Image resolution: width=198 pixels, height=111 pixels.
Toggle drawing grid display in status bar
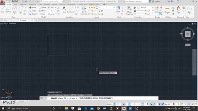[x=115, y=104]
